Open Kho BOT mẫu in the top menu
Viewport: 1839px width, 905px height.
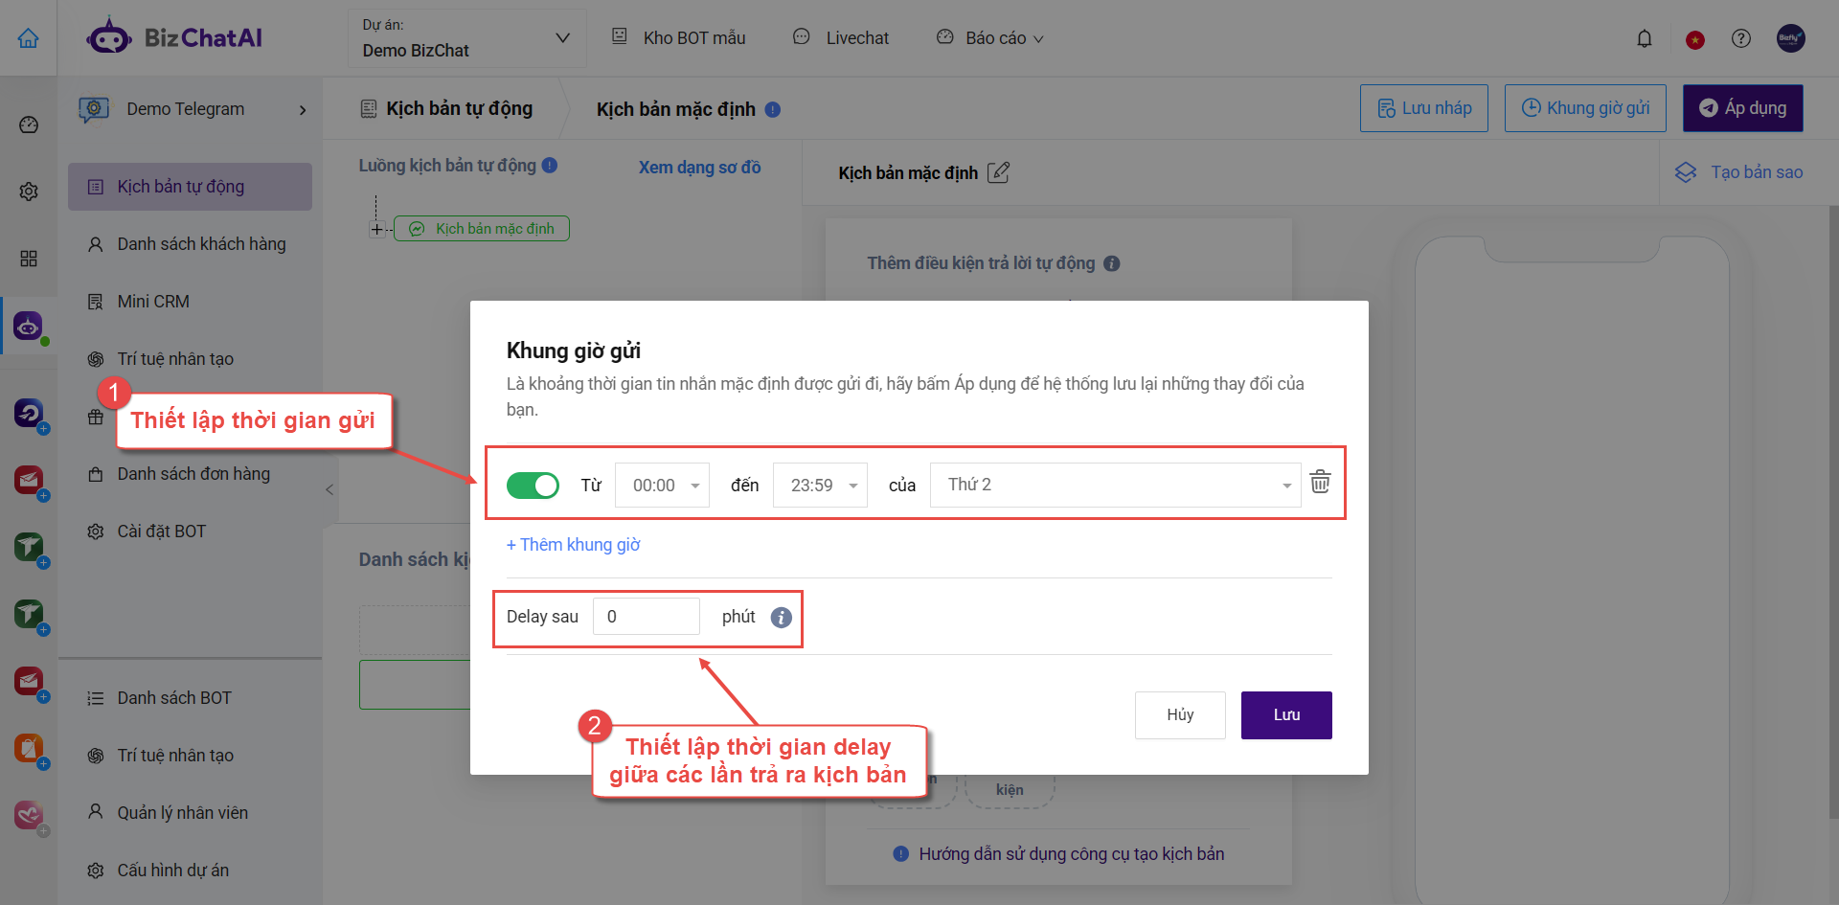(x=678, y=38)
